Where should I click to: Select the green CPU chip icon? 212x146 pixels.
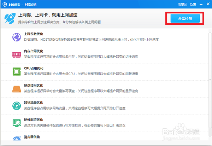[17, 71]
